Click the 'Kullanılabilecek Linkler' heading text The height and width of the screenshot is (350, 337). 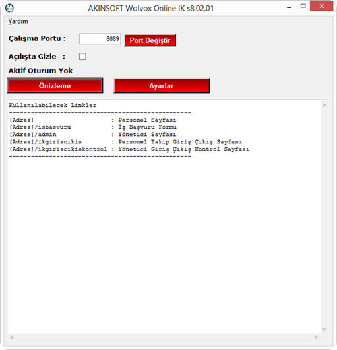pyautogui.click(x=53, y=105)
